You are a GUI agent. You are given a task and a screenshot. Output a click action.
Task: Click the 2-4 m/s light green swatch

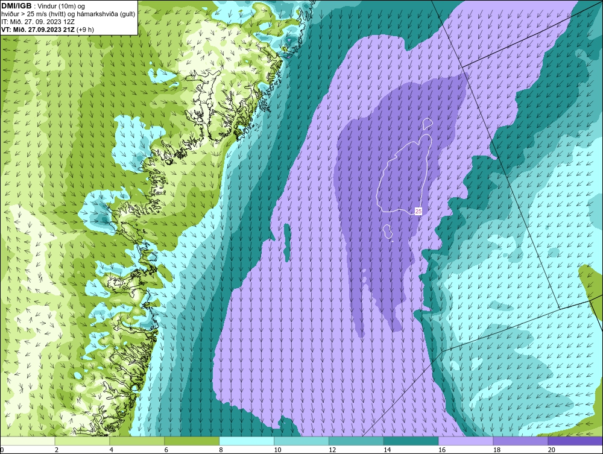coord(82,441)
